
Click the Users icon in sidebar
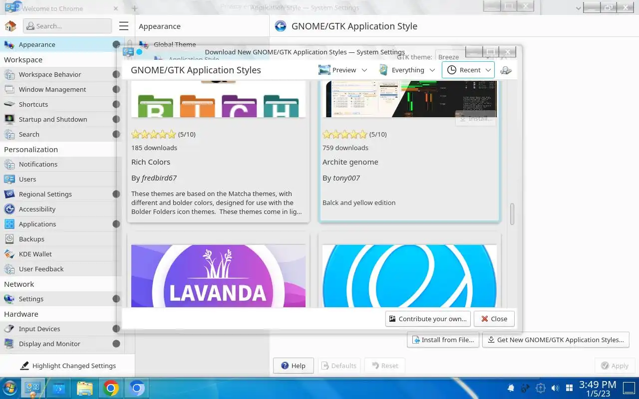click(9, 179)
